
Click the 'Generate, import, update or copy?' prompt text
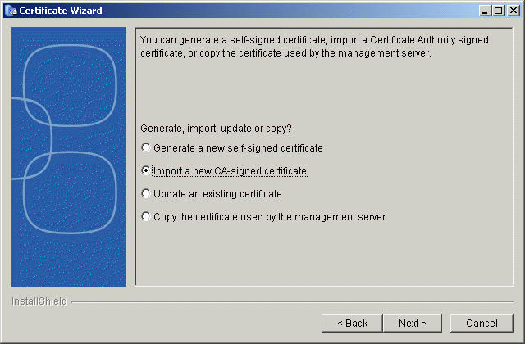point(216,129)
